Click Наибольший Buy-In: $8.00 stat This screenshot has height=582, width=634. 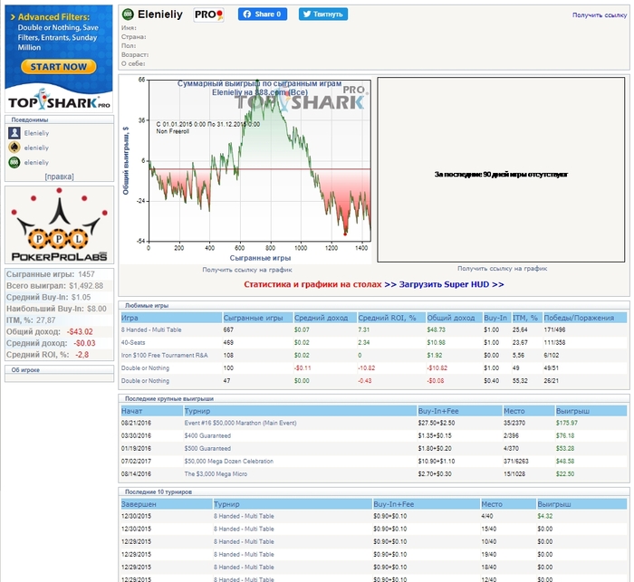(59, 309)
